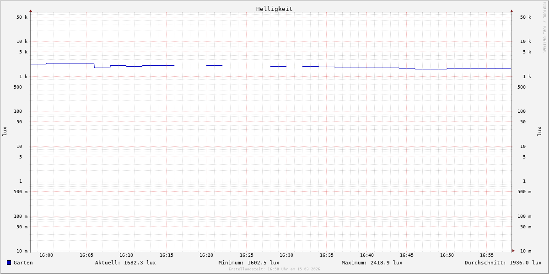Click the 16:15 time axis label

(x=167, y=255)
